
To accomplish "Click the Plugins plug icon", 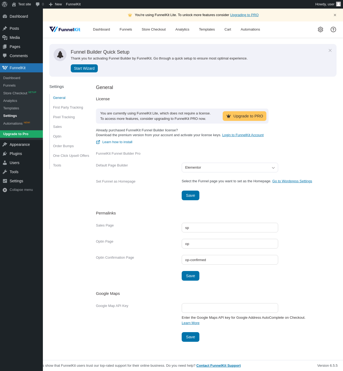I will [x=5, y=154].
